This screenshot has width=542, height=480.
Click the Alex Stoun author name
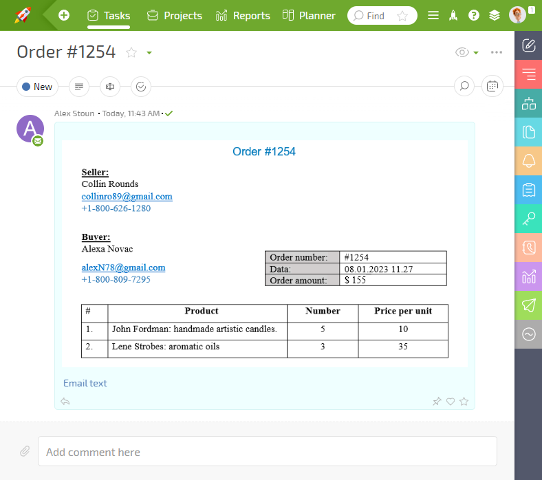[x=74, y=113]
